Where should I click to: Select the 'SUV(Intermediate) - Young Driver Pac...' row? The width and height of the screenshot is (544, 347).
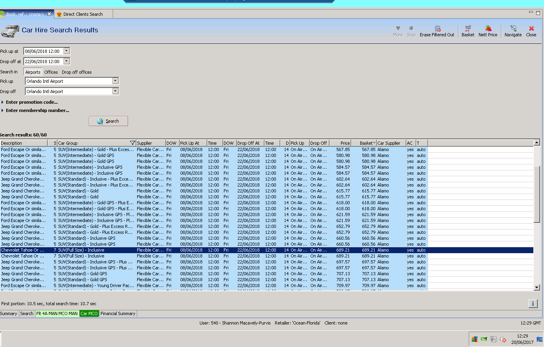266,285
